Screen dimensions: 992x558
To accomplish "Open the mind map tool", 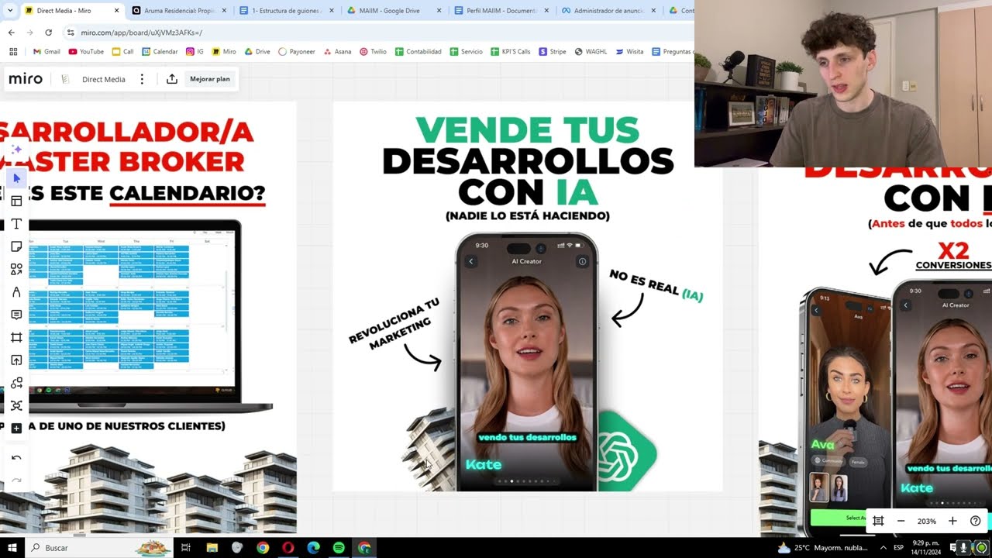I will (16, 405).
